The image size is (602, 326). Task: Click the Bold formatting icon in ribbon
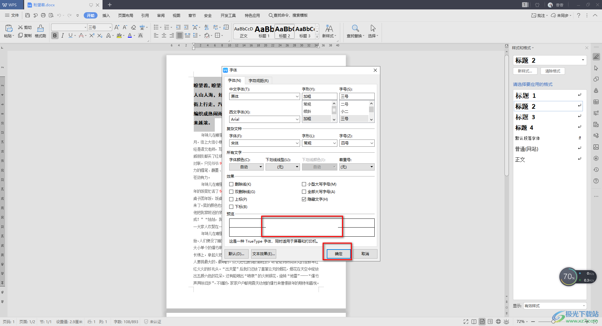coord(55,36)
